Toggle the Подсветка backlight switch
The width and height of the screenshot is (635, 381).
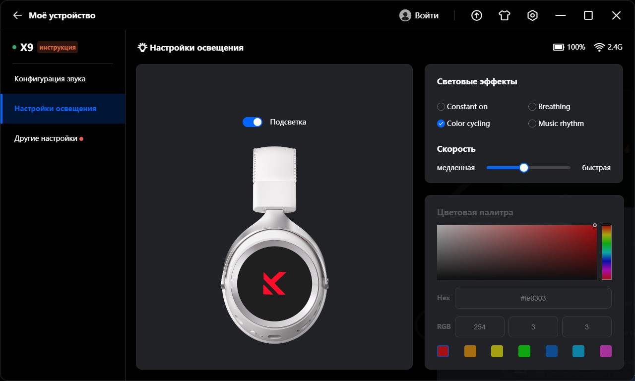253,122
